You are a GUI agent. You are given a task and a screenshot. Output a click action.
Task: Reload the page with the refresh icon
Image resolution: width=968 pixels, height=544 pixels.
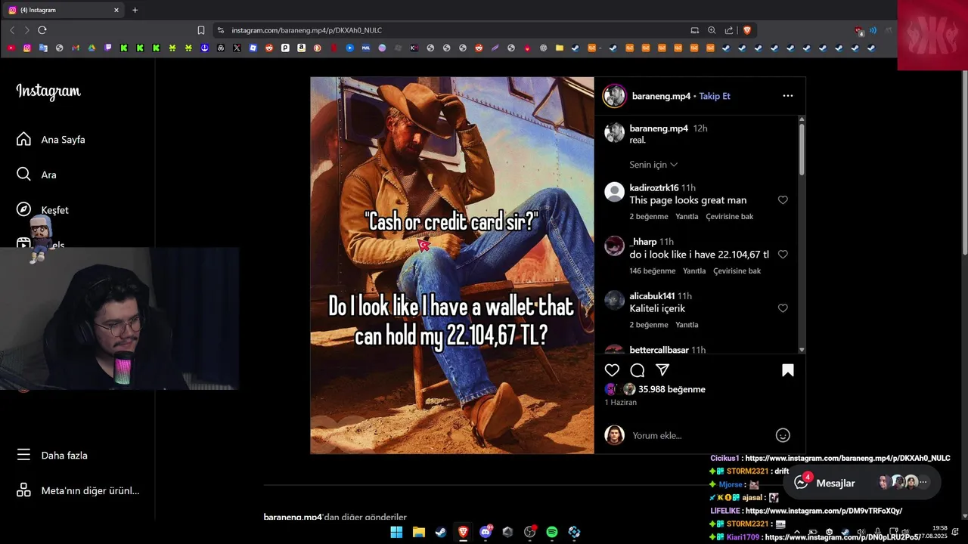(42, 30)
